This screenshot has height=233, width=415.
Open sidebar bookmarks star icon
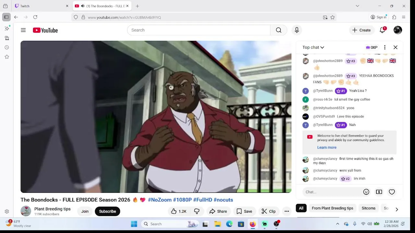click(x=7, y=57)
